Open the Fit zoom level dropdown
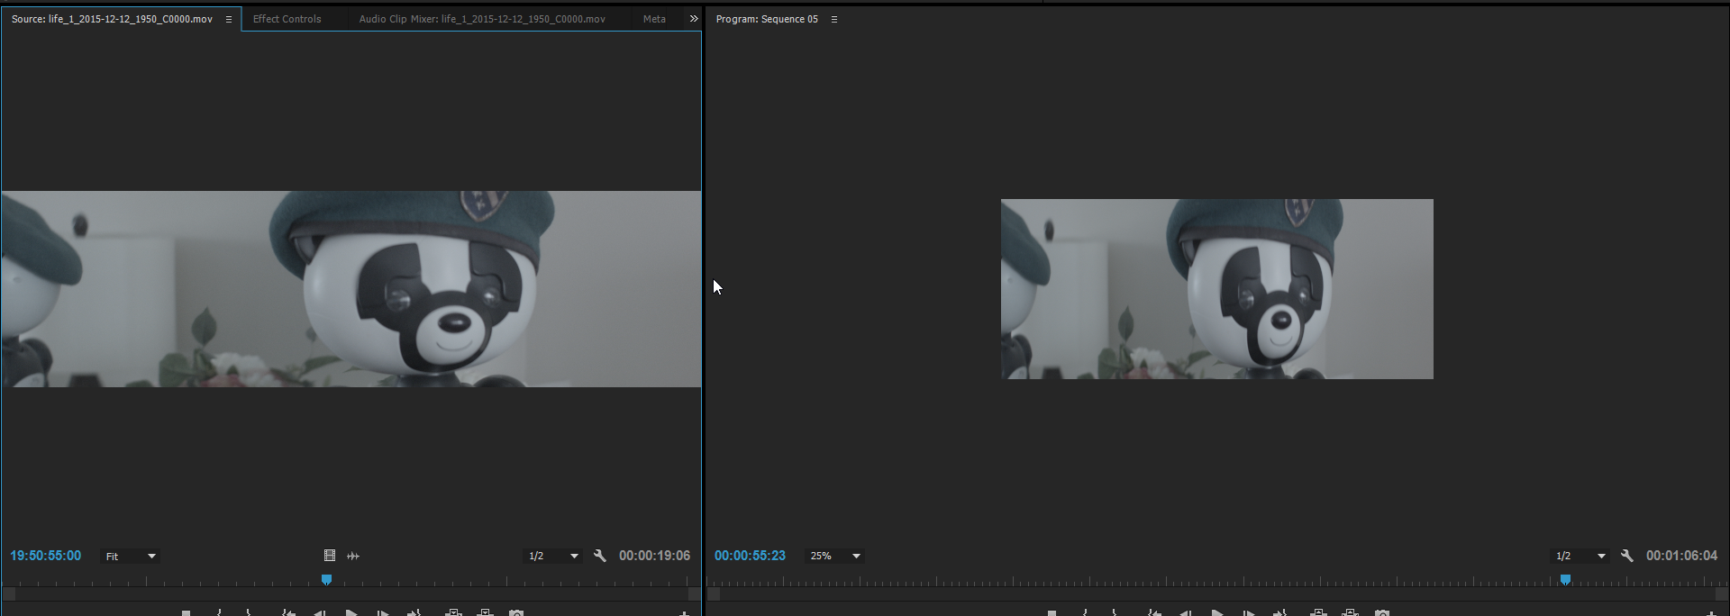 coord(130,556)
